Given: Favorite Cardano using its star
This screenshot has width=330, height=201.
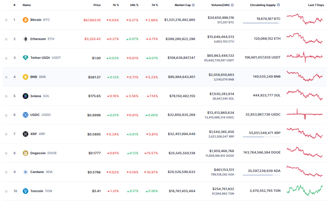Looking at the screenshot, I should tap(6, 172).
